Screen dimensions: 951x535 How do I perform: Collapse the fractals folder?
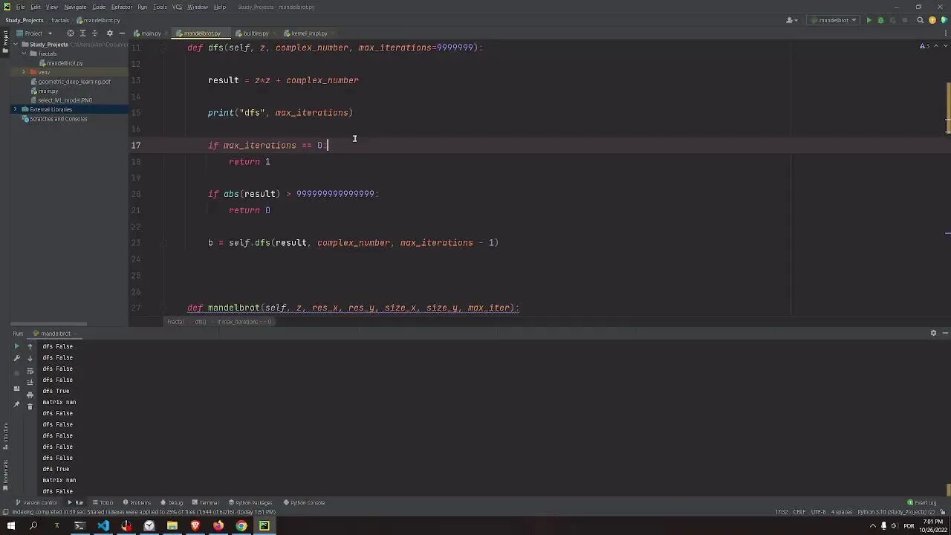point(24,53)
